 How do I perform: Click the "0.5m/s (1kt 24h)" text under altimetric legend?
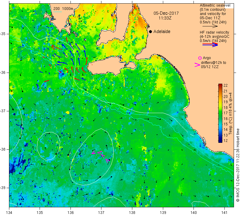tap(213, 22)
